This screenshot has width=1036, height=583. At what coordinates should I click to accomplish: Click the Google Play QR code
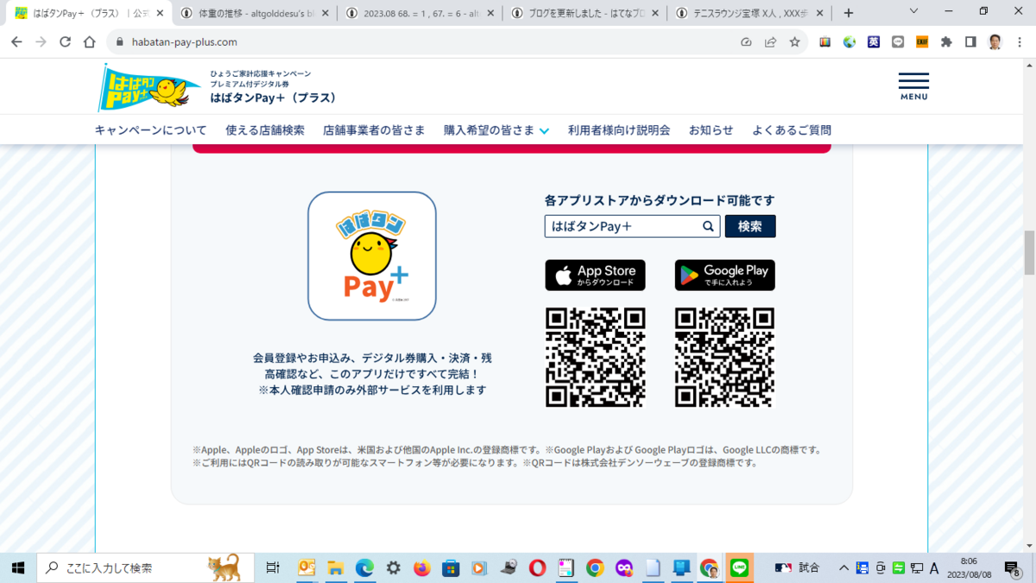(725, 358)
